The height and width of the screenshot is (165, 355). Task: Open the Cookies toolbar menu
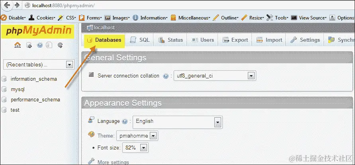[42, 17]
